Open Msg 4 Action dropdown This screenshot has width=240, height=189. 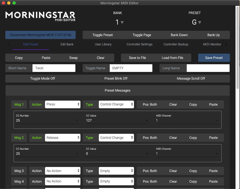click(x=63, y=181)
